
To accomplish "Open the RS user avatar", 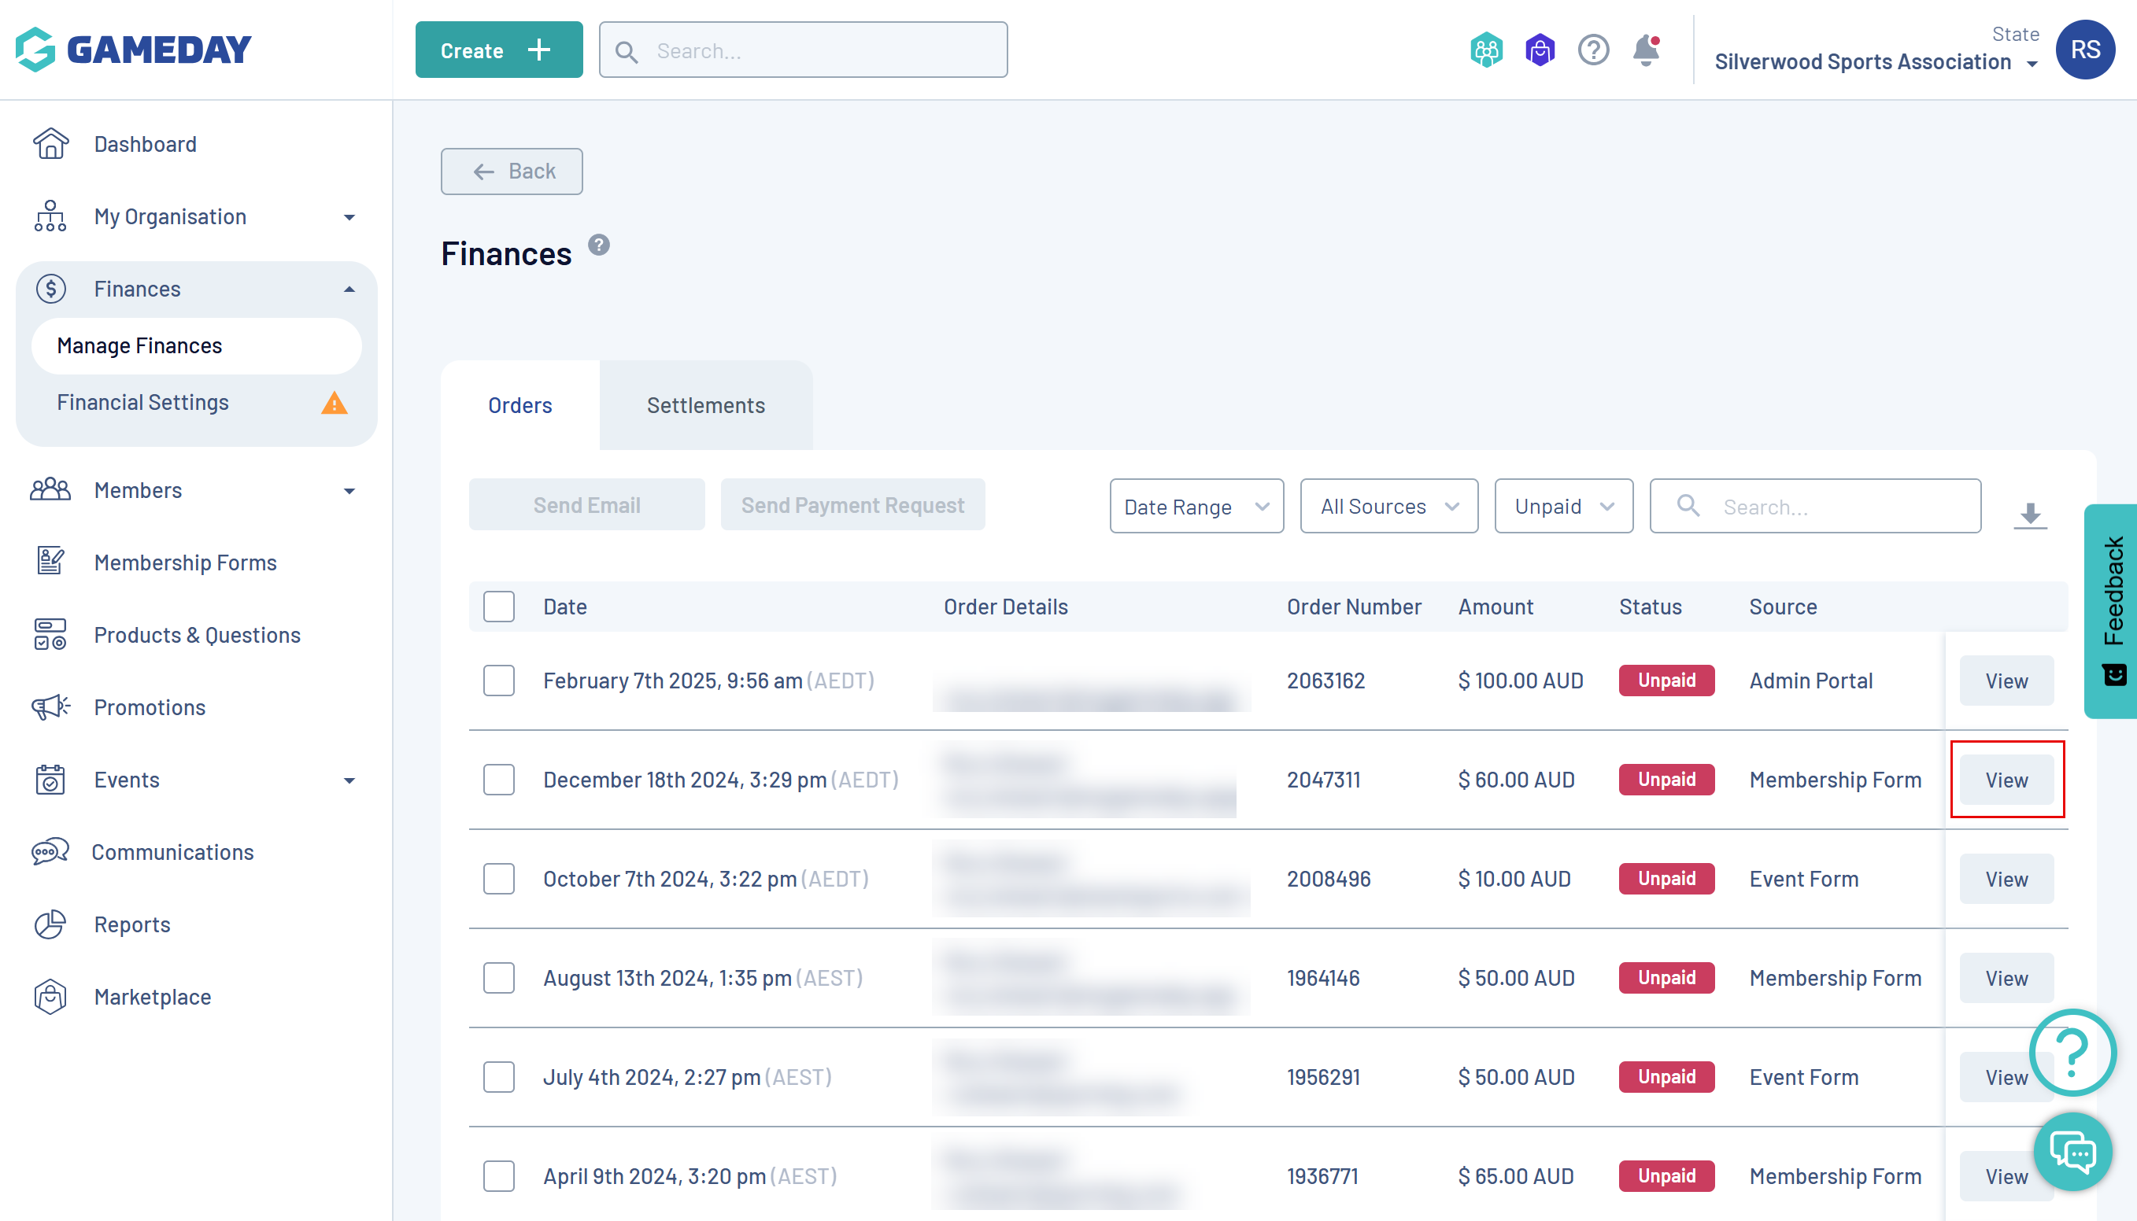I will point(2084,50).
